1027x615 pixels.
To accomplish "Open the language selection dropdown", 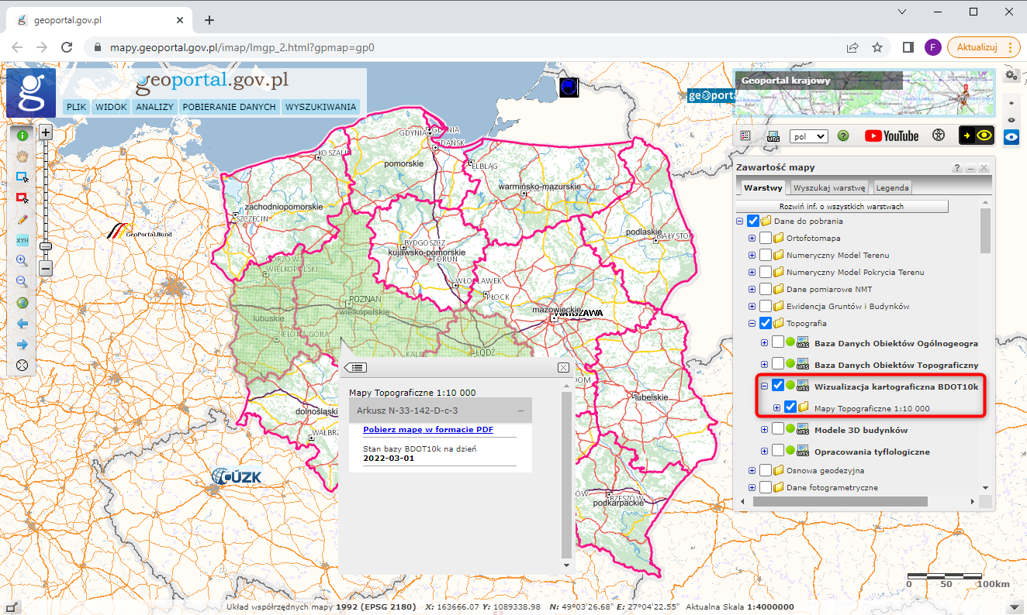I will pyautogui.click(x=808, y=136).
